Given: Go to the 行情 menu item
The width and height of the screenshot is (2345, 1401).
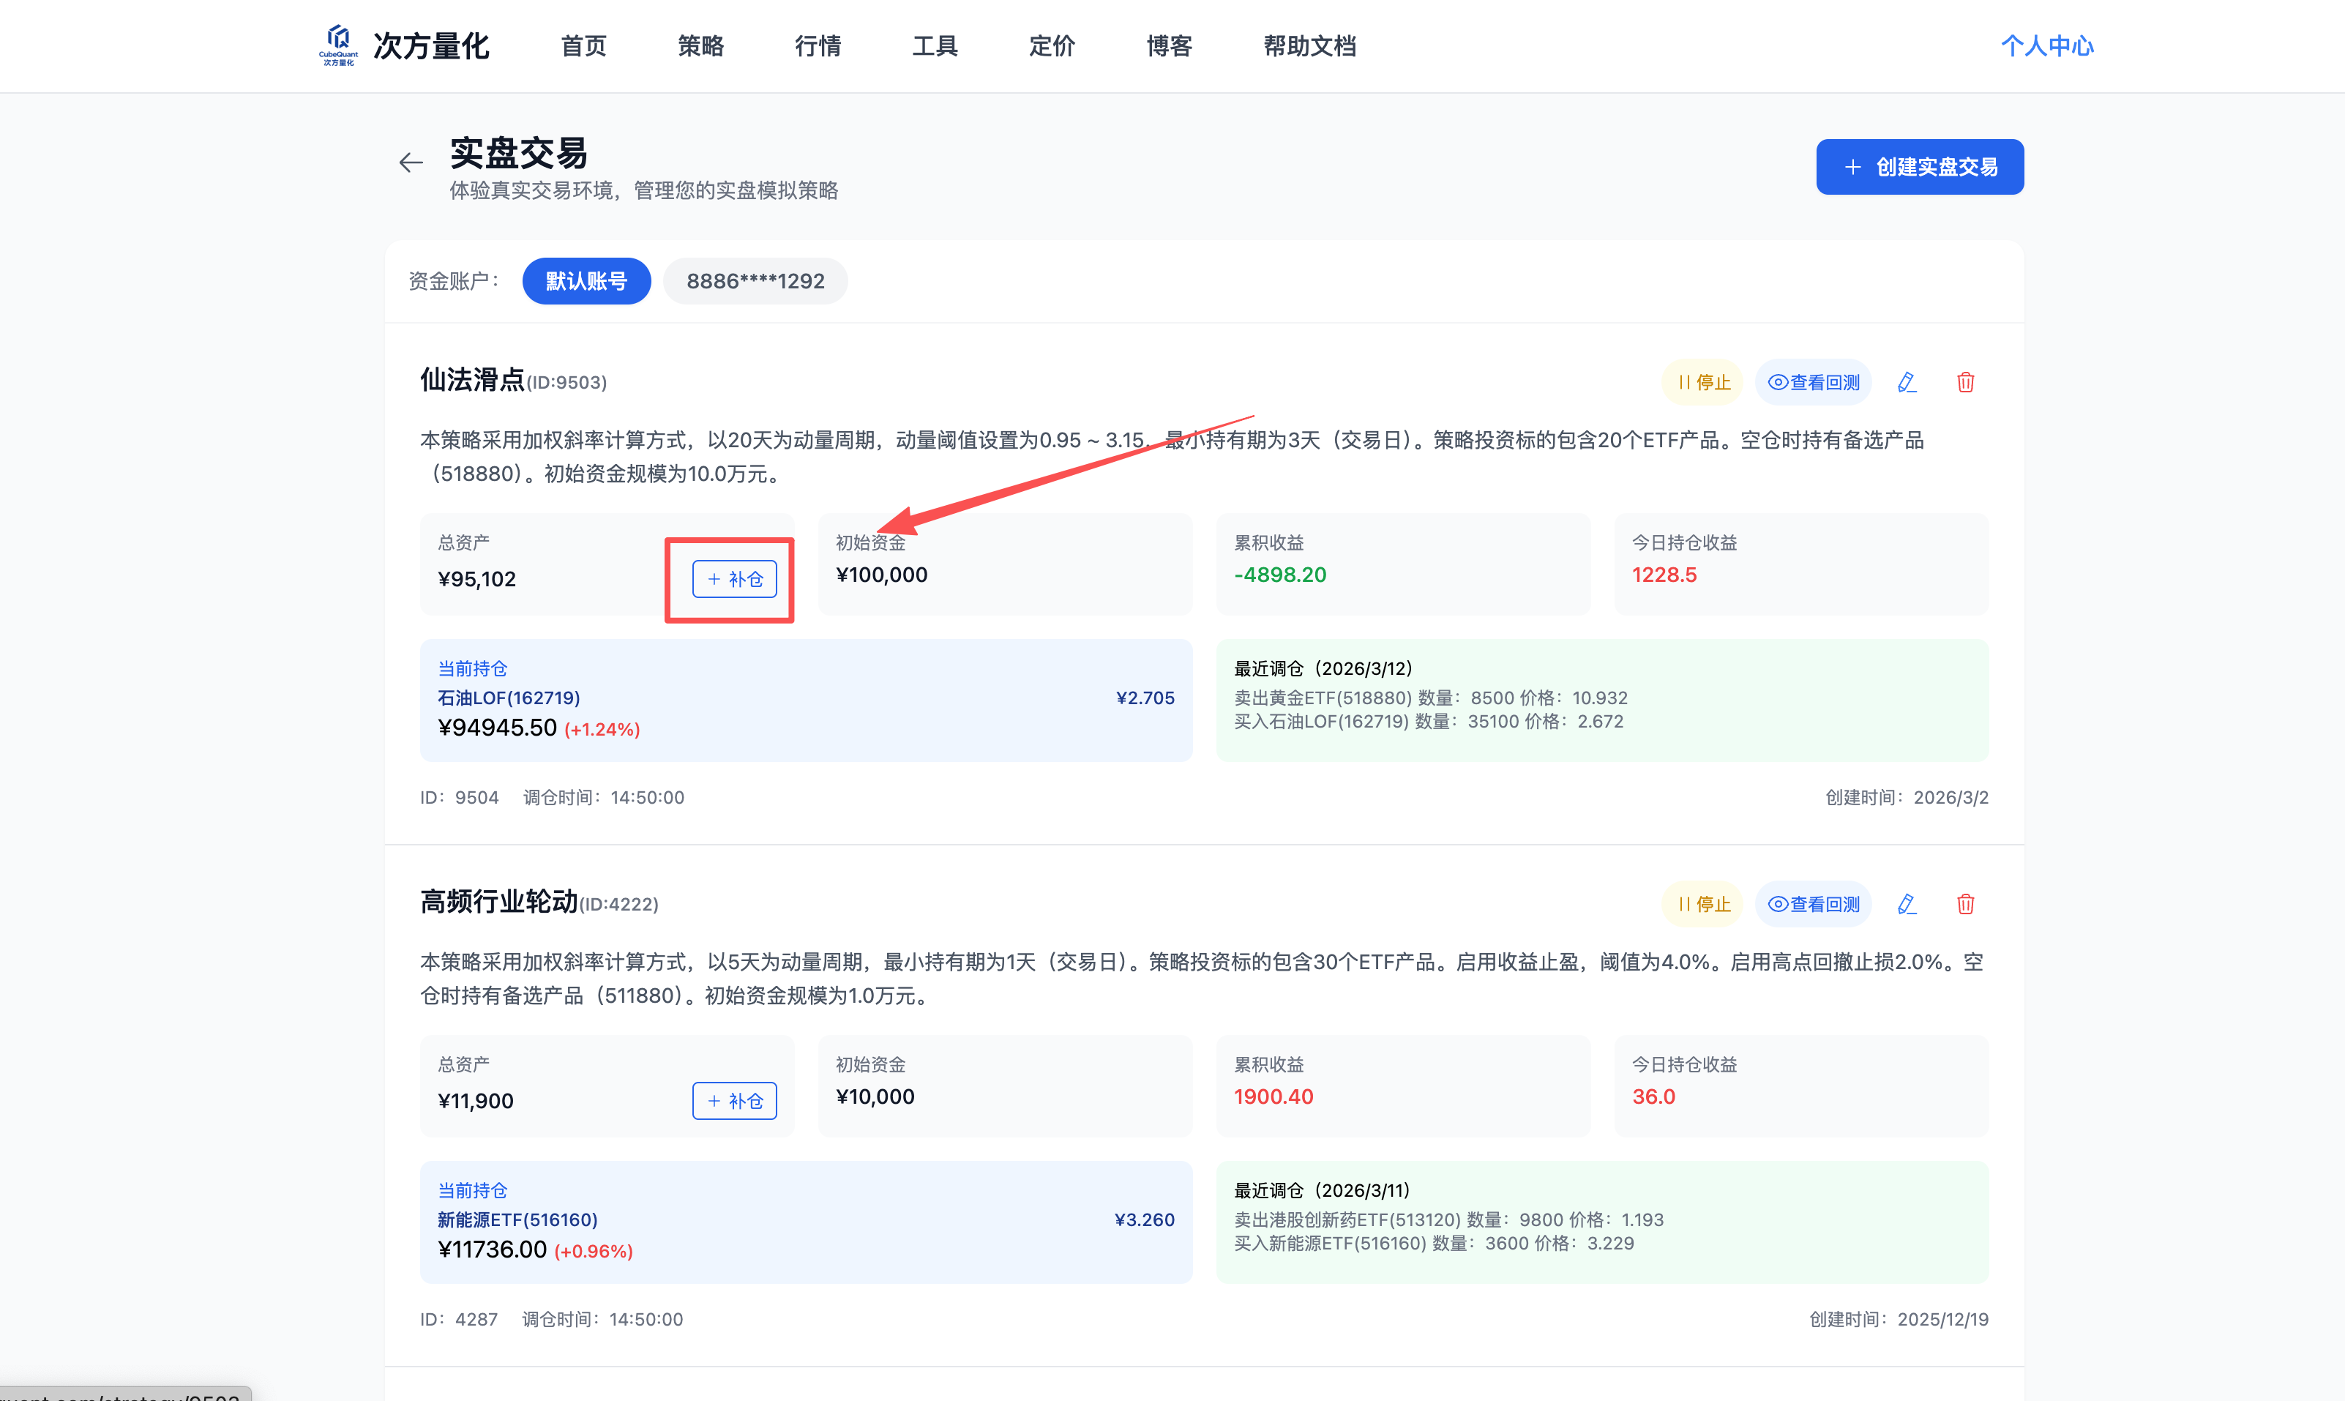Looking at the screenshot, I should click(818, 45).
